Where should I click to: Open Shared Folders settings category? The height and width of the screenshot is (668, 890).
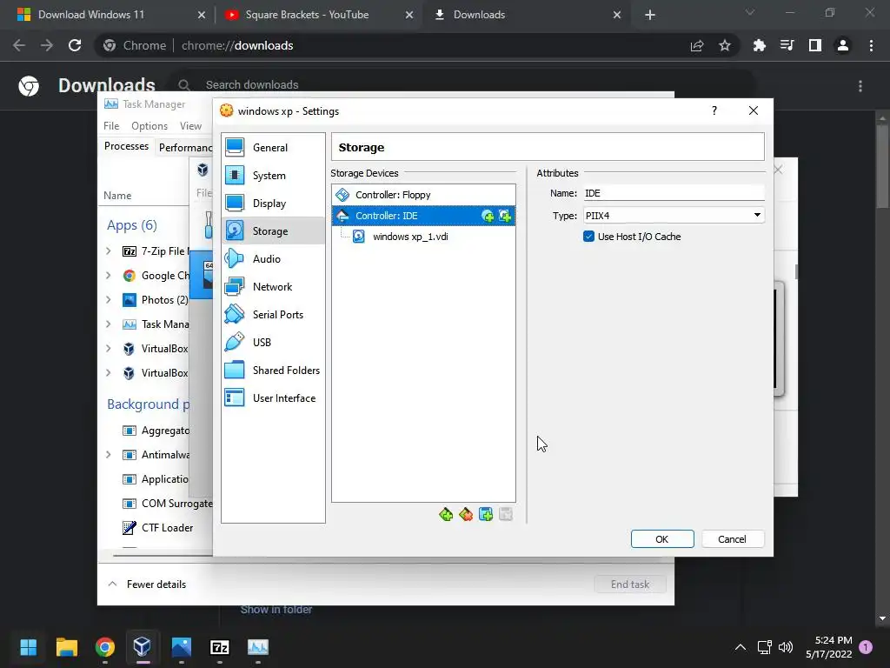(273, 371)
